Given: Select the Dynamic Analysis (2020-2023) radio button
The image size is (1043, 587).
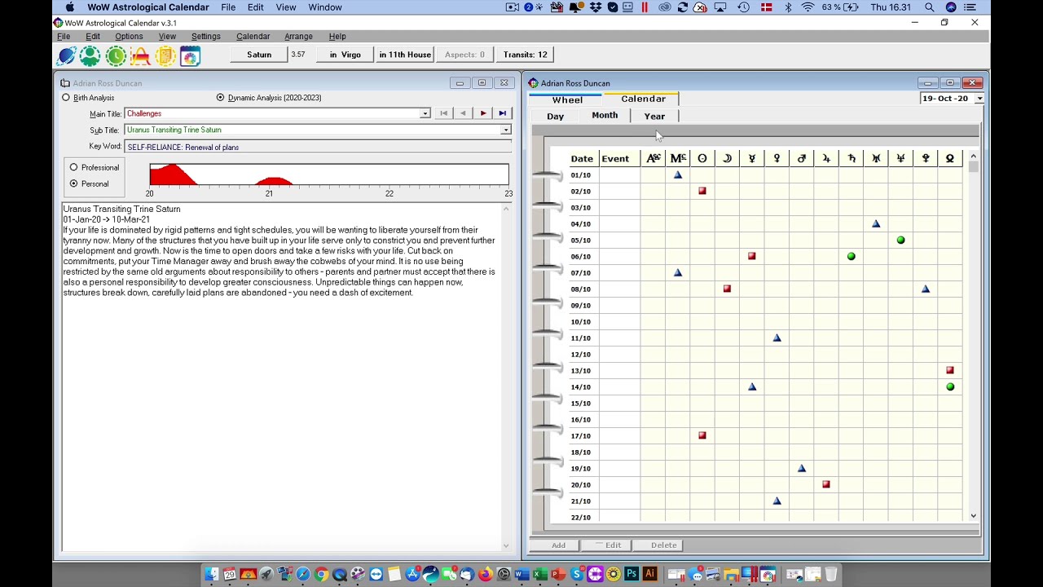Looking at the screenshot, I should click(x=220, y=98).
